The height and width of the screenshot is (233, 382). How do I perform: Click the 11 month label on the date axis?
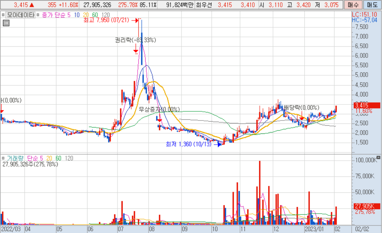(x=243, y=229)
